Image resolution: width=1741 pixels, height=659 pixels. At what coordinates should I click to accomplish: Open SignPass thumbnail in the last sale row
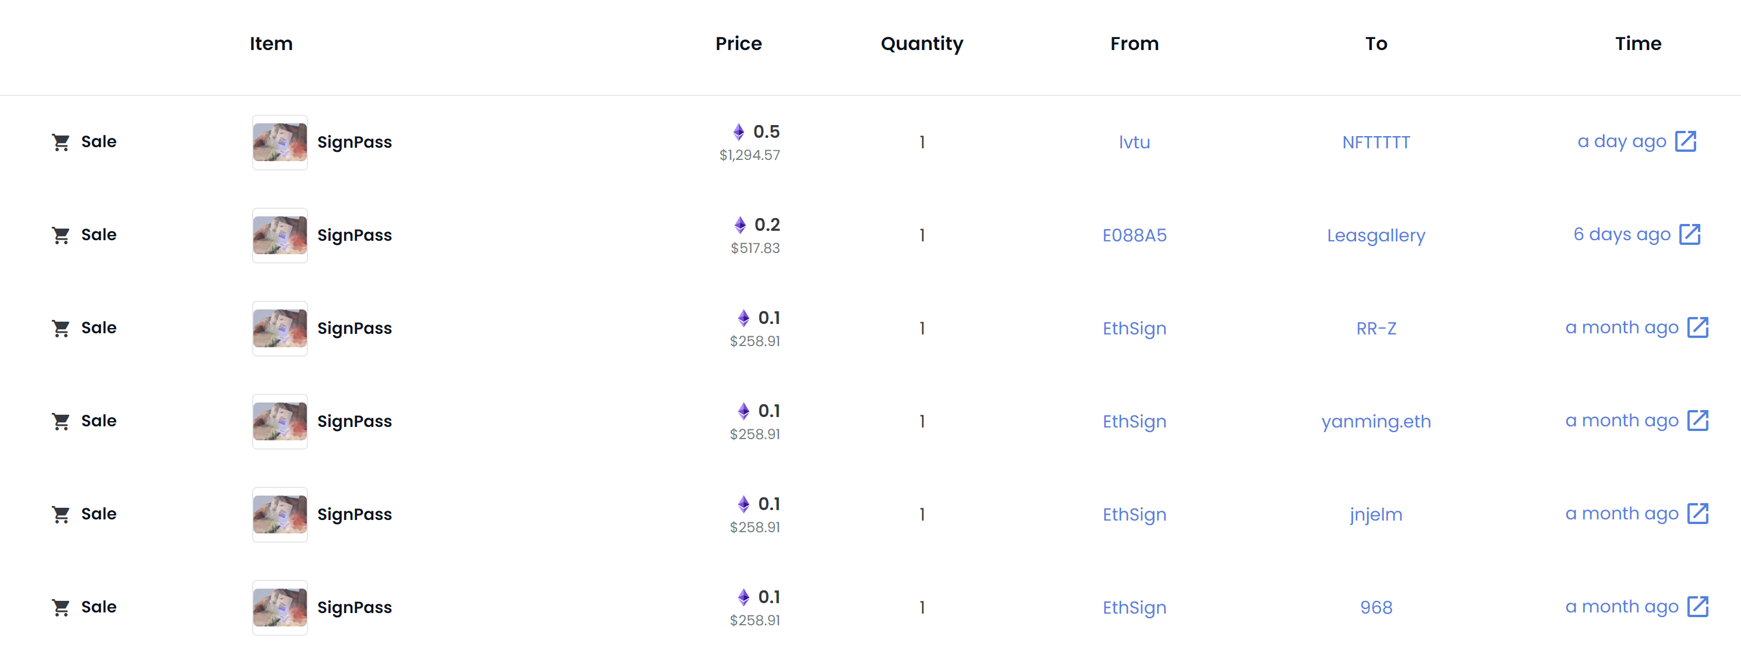click(x=280, y=608)
